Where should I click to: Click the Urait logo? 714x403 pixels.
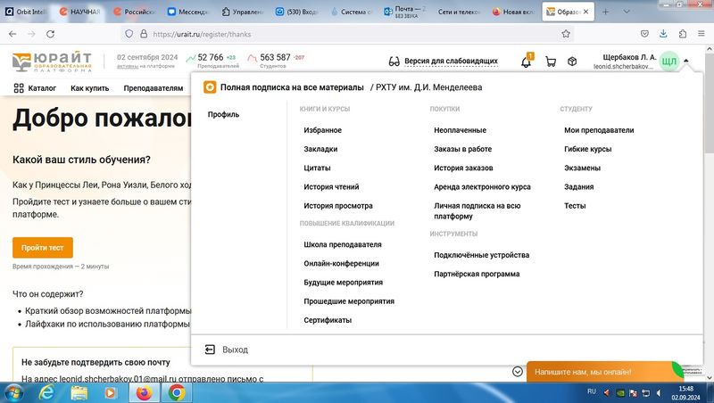(x=52, y=62)
